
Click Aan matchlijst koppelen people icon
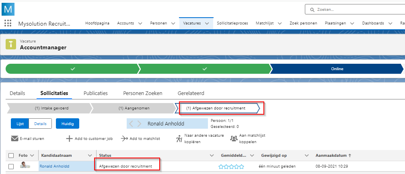pos(234,139)
